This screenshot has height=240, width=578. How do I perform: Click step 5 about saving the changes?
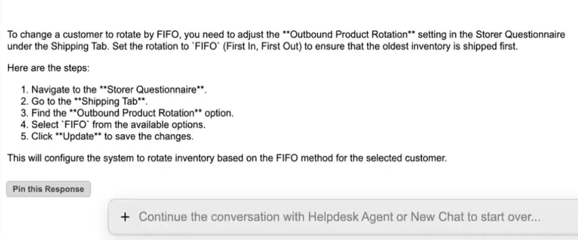[113, 136]
